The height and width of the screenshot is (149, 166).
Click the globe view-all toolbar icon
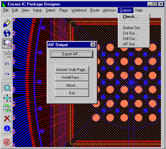tap(7, 33)
